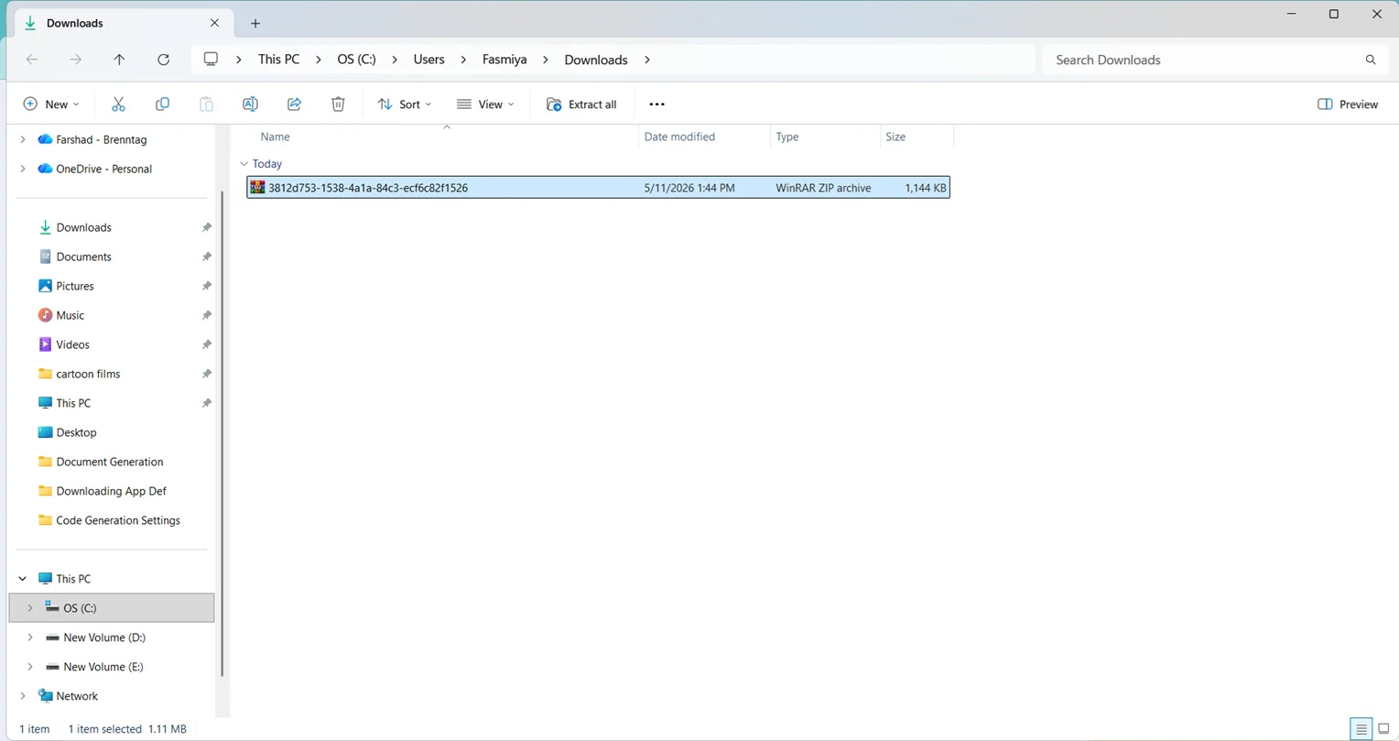The height and width of the screenshot is (741, 1399).
Task: Click Users in the address bar
Action: point(428,60)
